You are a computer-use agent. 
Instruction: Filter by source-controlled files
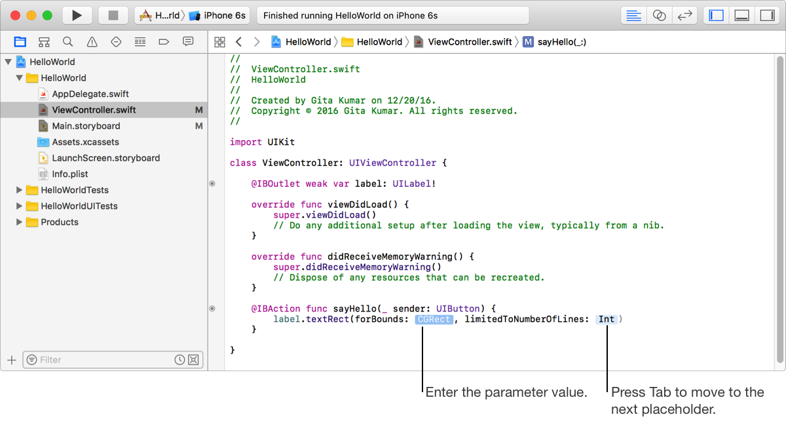tap(193, 360)
